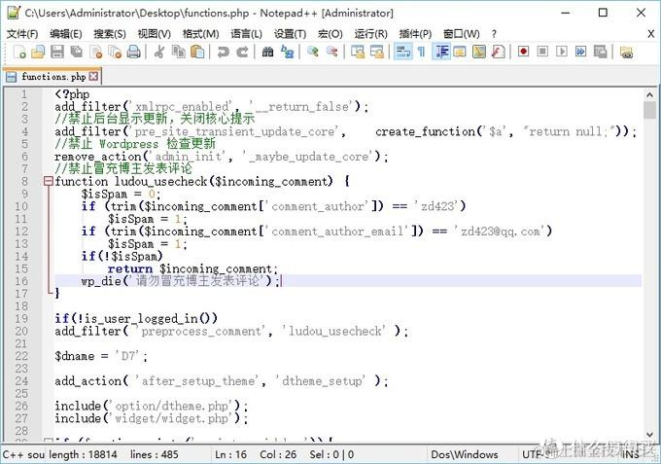The width and height of the screenshot is (661, 464).
Task: Open the 语言(L) language menu
Action: point(246,34)
